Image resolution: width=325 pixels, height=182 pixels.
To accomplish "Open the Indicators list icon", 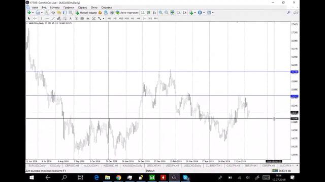I will tap(191, 13).
